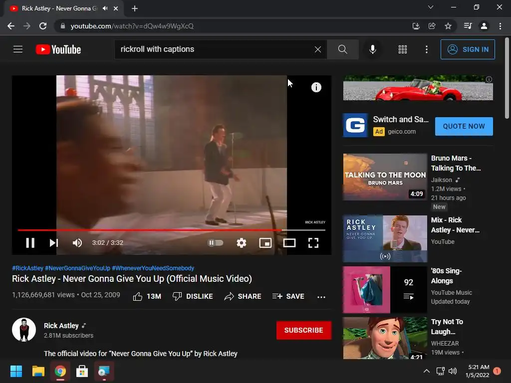The height and width of the screenshot is (383, 511).
Task: Click the magnifier search button
Action: tap(342, 49)
